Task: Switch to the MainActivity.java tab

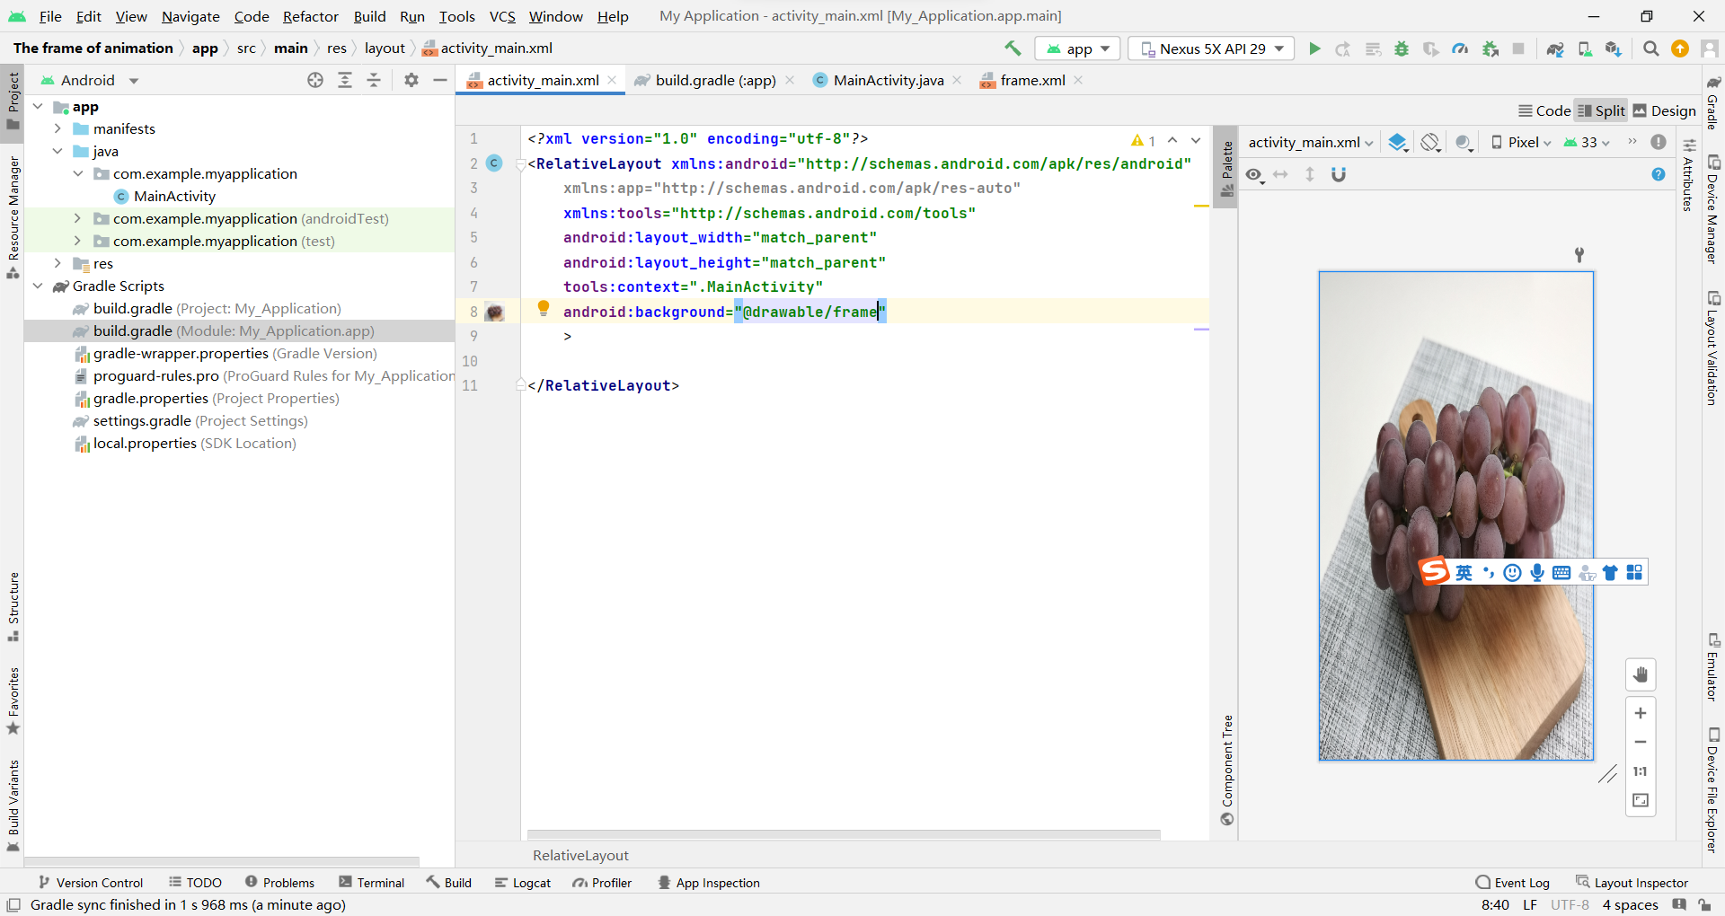Action: (x=887, y=80)
